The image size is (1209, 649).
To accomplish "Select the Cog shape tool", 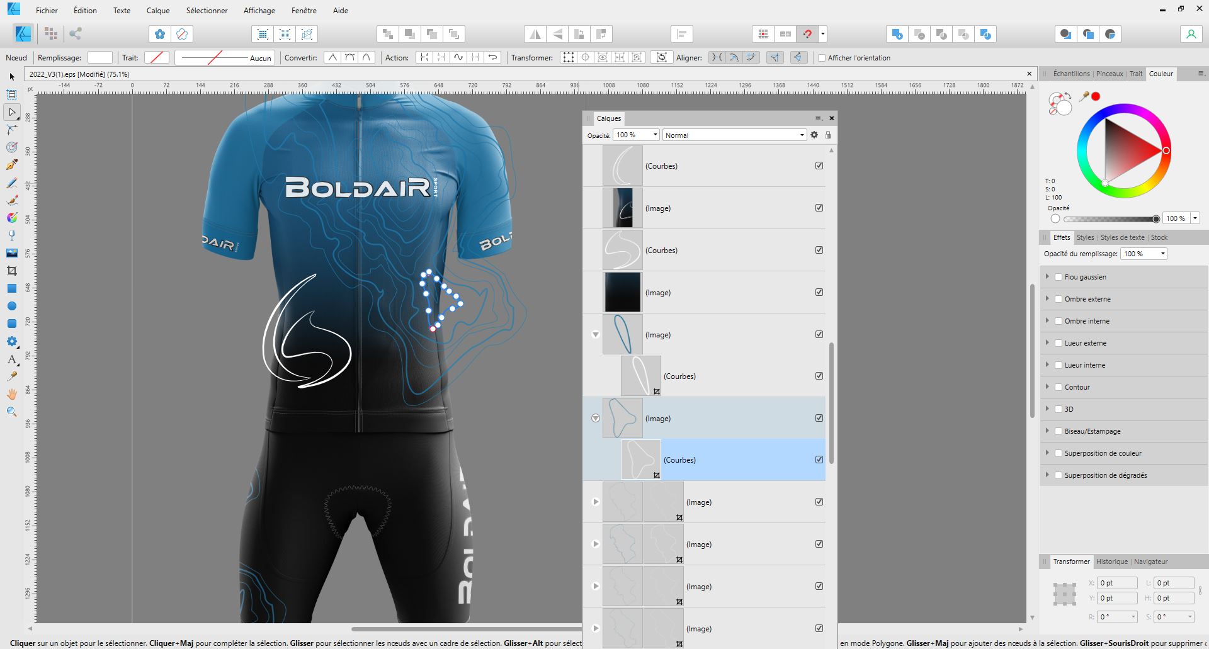I will point(12,341).
